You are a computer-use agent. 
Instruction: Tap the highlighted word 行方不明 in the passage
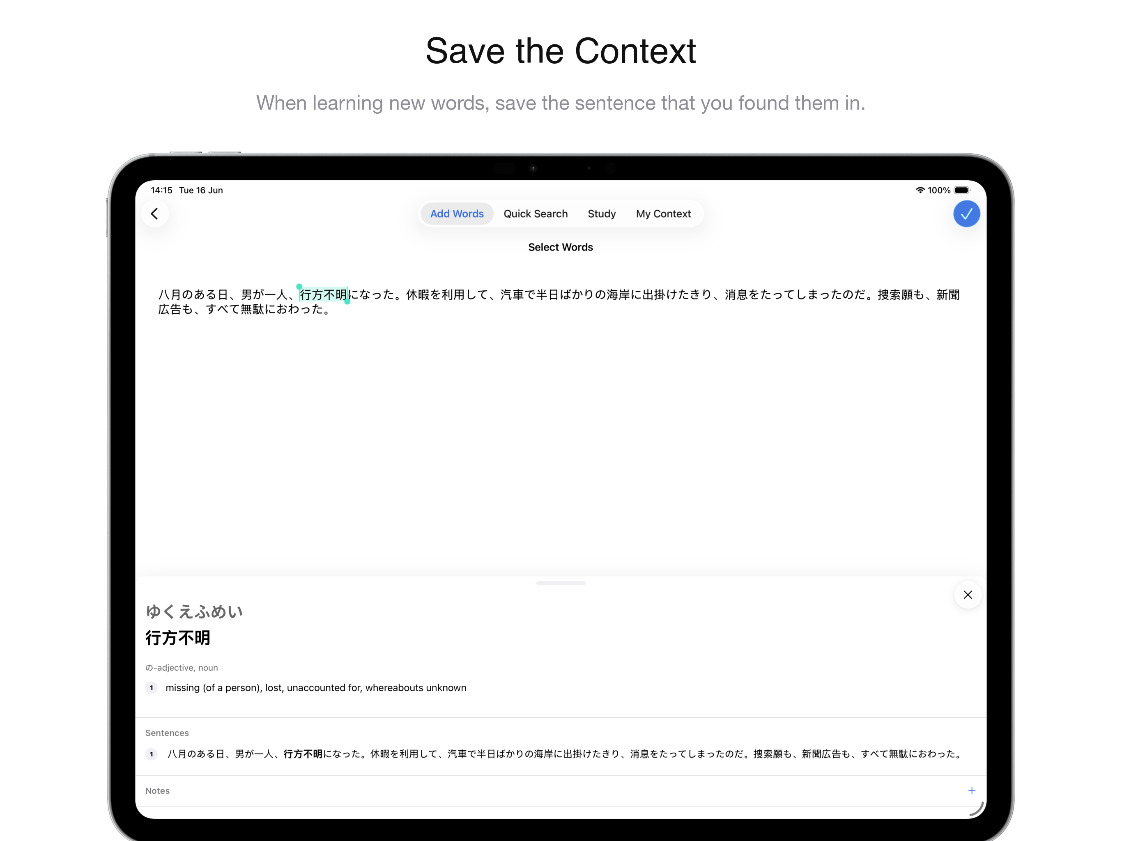pos(323,294)
